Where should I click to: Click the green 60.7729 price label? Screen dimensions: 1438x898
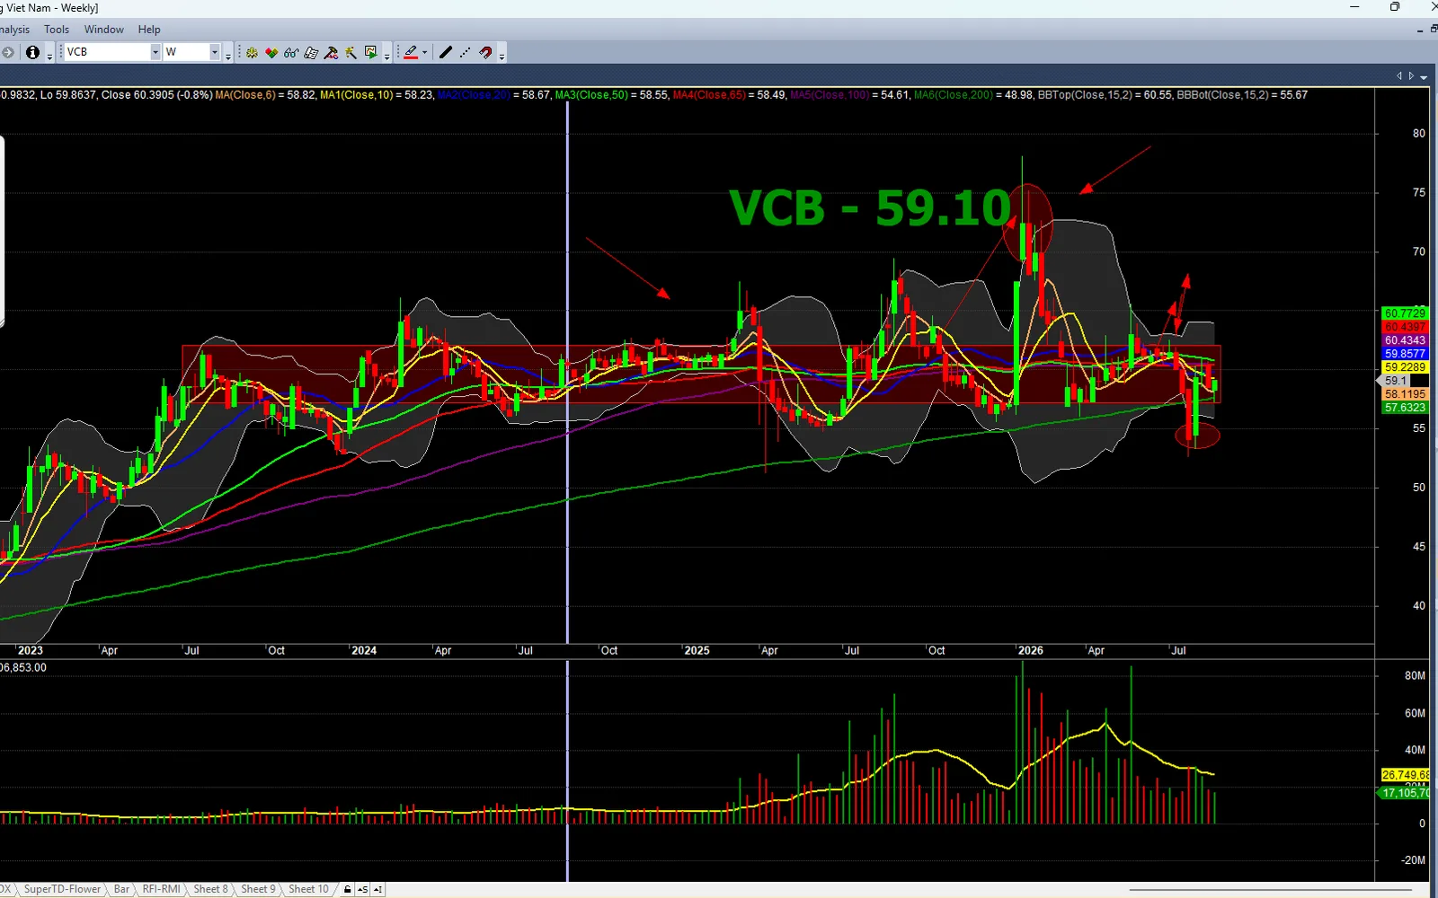[x=1405, y=313]
